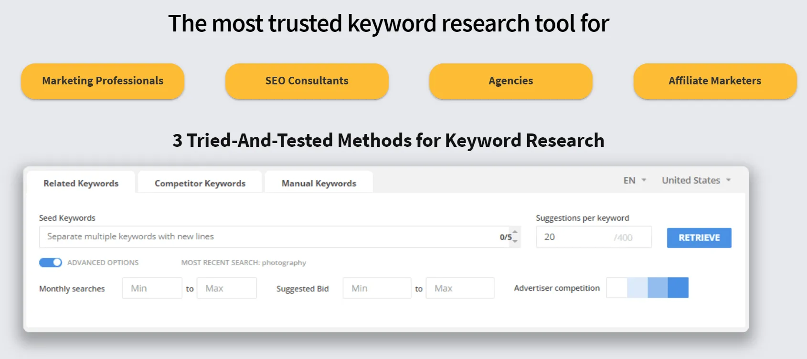Select the darkest Advertiser competition swatch
The image size is (807, 359).
(x=678, y=288)
